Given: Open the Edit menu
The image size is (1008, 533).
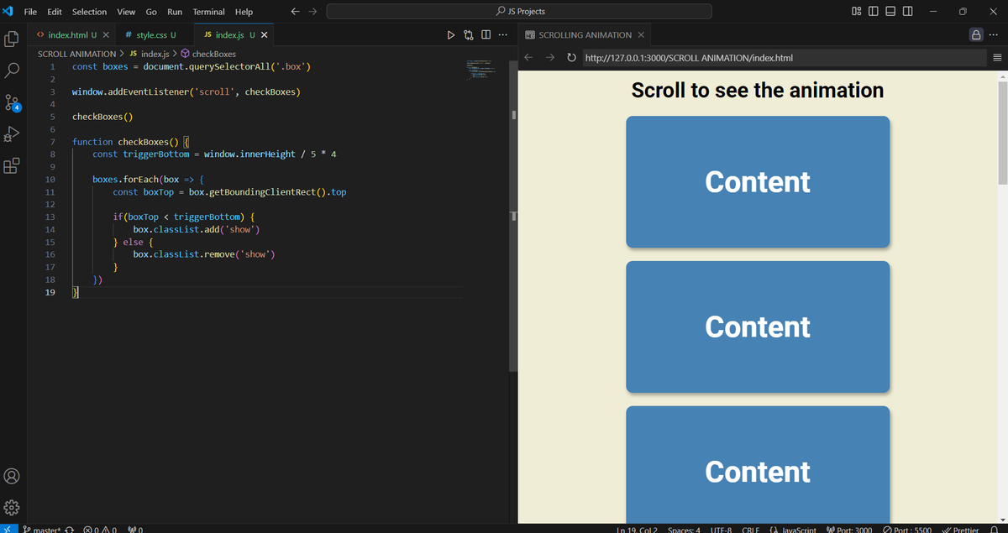Looking at the screenshot, I should [55, 12].
